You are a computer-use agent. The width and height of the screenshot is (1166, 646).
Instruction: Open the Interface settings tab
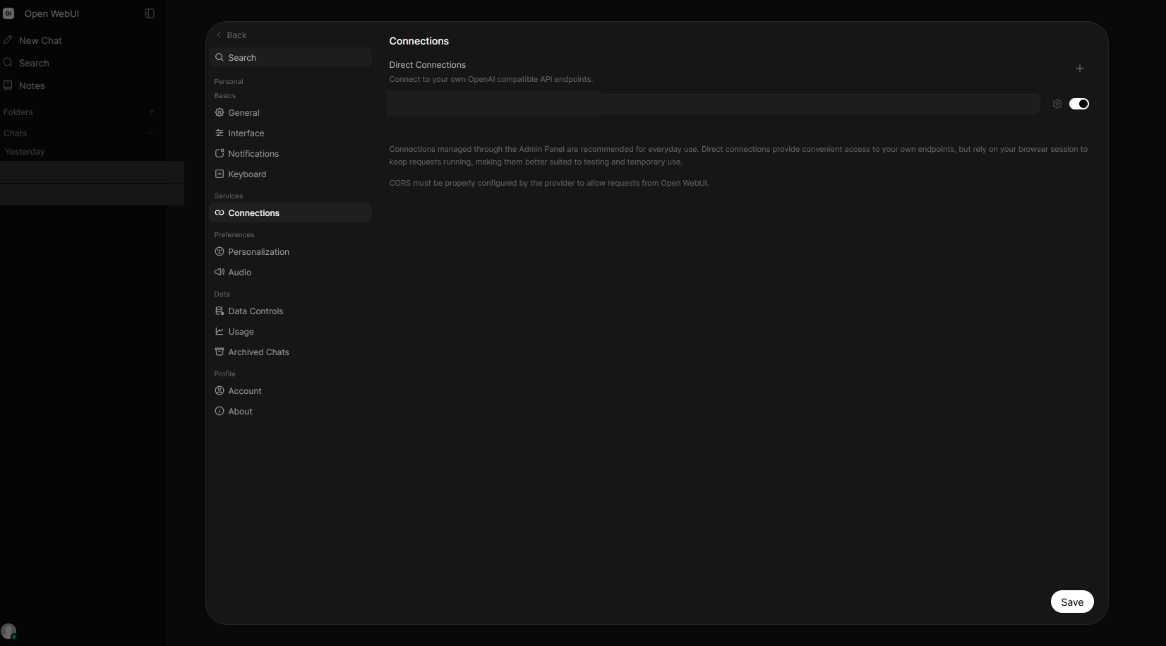coord(290,133)
